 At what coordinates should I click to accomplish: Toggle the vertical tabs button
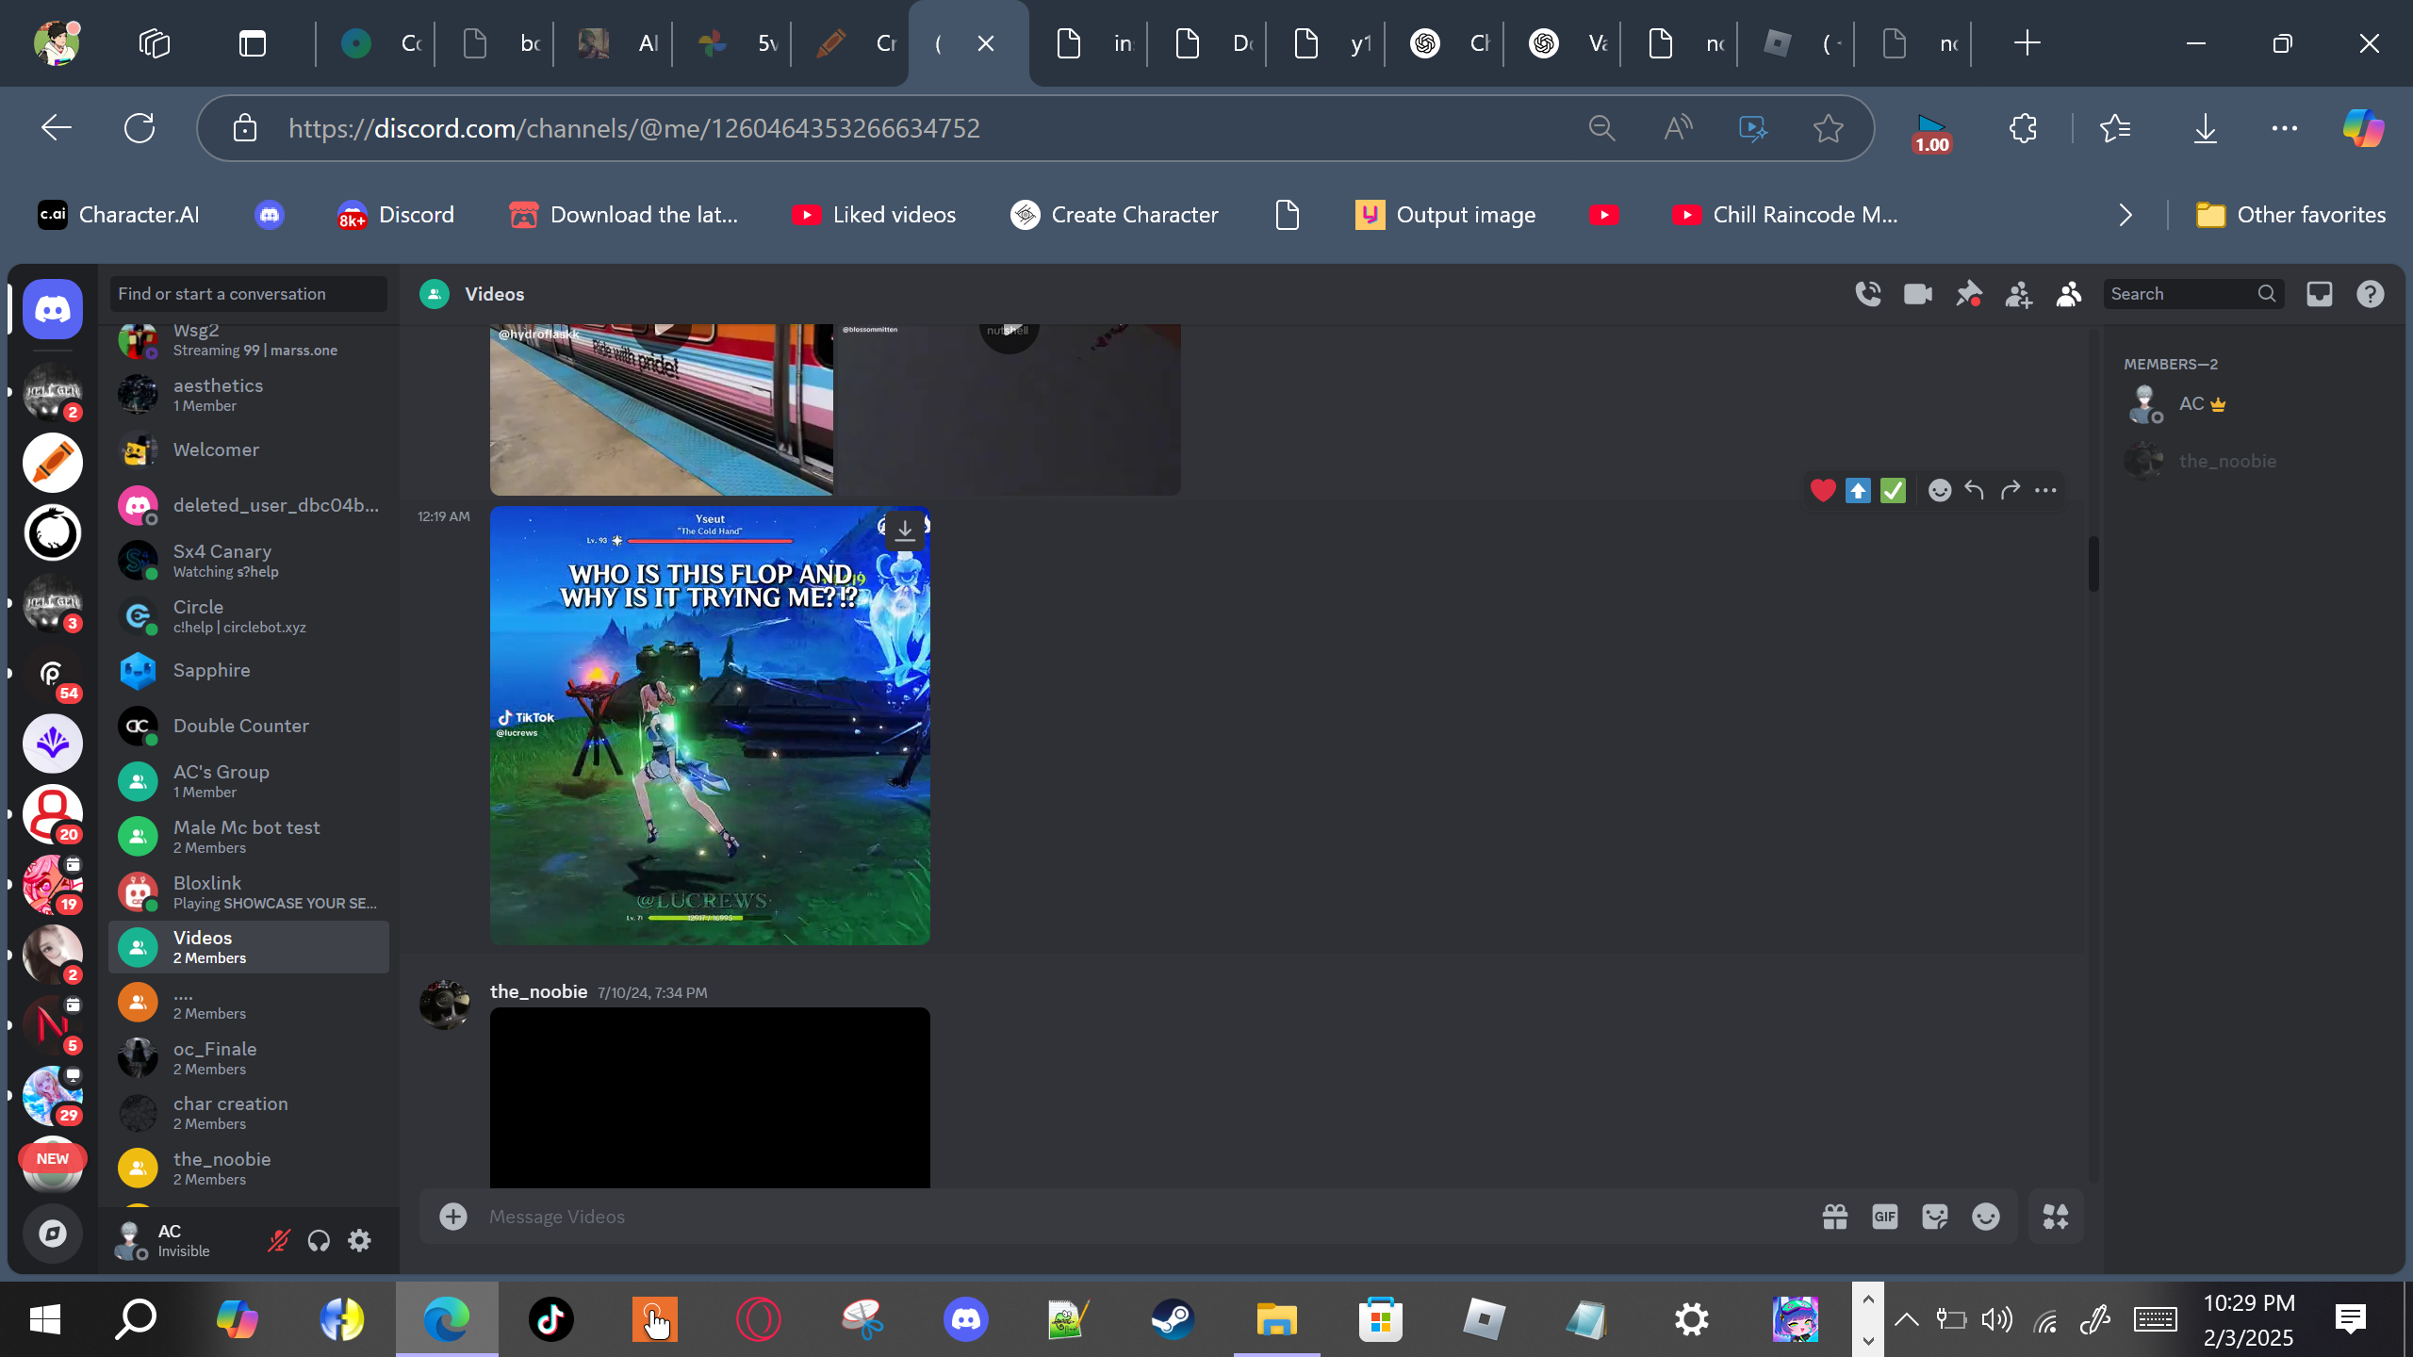pos(252,43)
